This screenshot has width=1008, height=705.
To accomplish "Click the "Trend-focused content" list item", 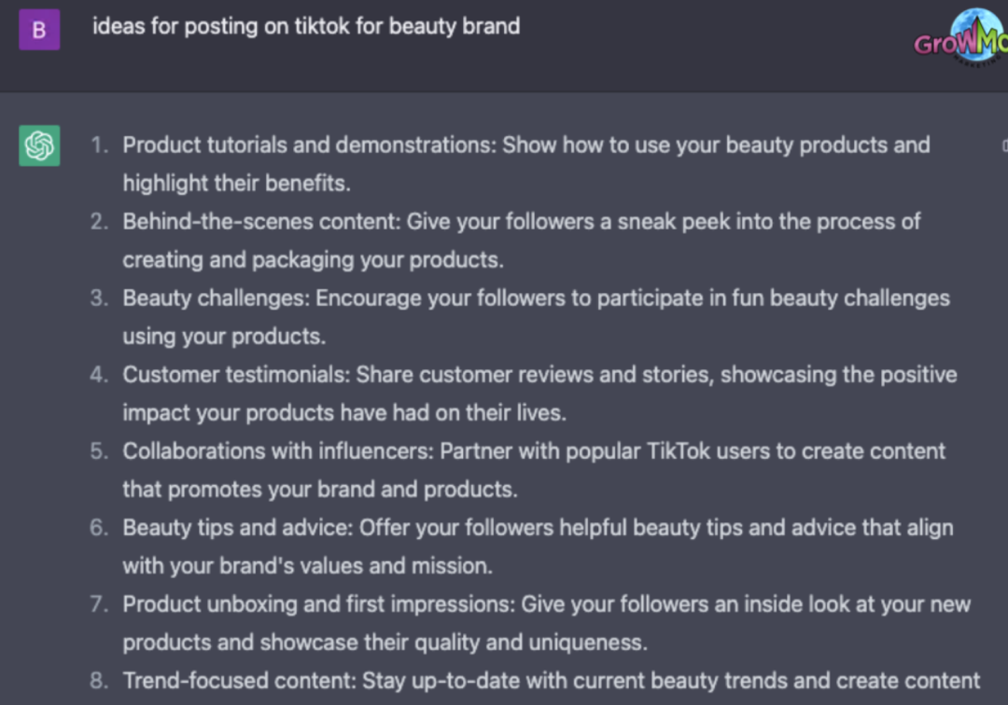I will (551, 681).
